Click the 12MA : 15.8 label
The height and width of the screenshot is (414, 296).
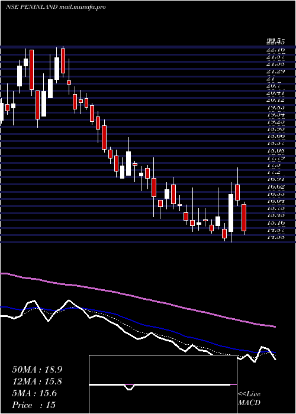pyautogui.click(x=37, y=381)
